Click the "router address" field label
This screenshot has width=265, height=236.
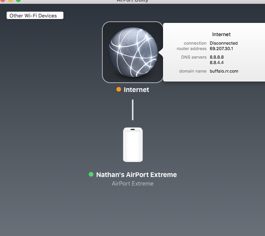tap(192, 49)
